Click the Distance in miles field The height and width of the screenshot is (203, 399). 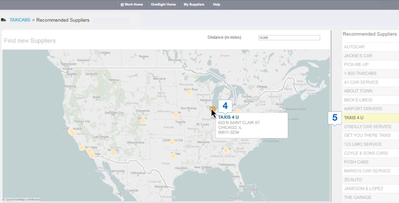tap(289, 38)
